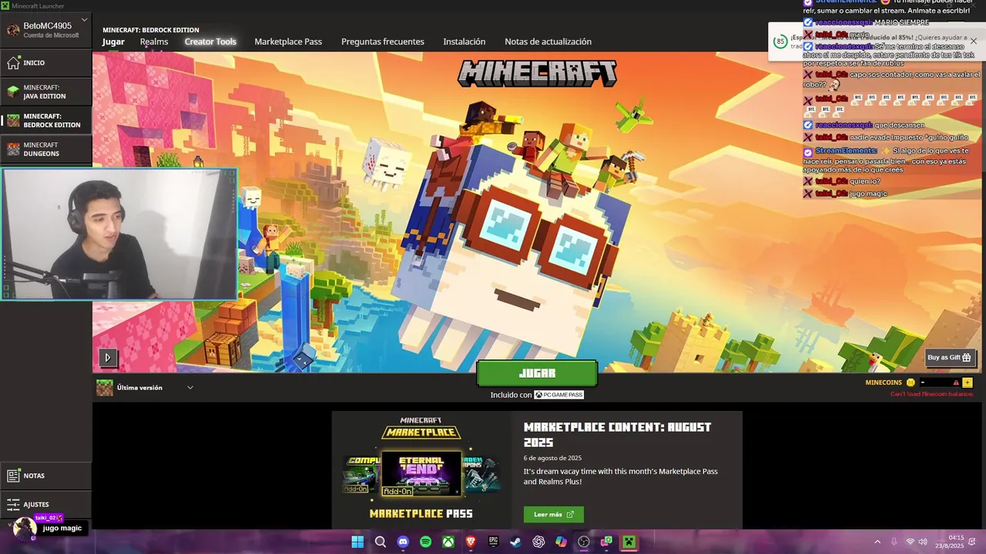Viewport: 986px width, 554px height.
Task: Open OBS Studio from the taskbar
Action: 584,542
